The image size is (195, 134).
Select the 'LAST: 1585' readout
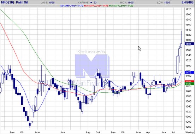[48, 2]
